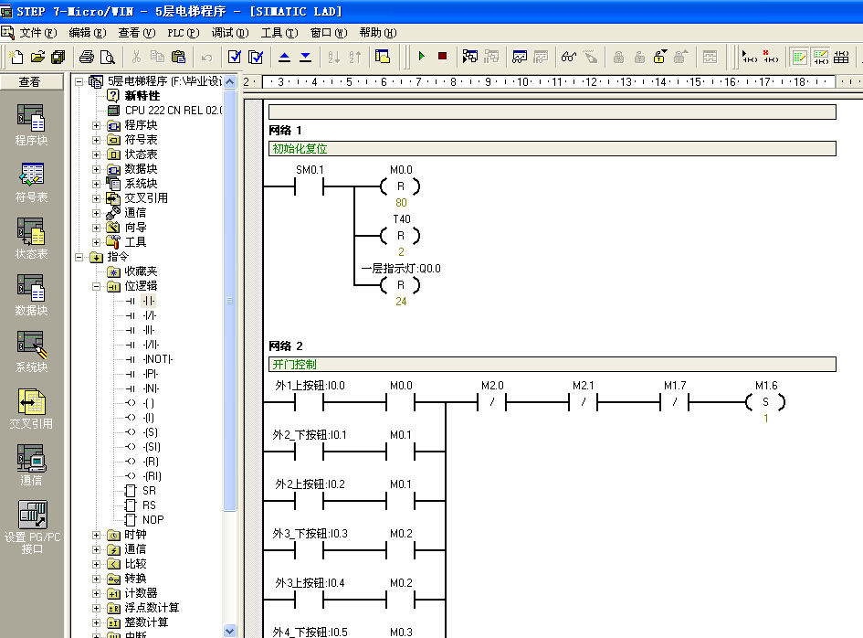Click the Print preview icon

coord(108,57)
